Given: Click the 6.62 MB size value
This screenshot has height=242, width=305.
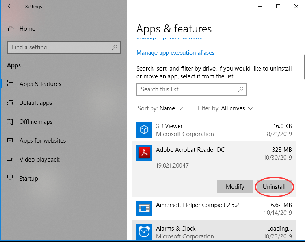Looking at the screenshot, I should (281, 205).
